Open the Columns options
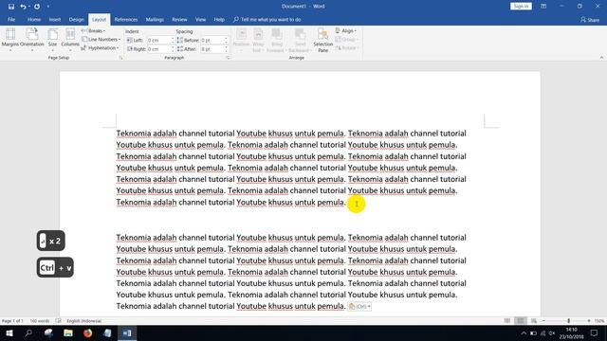This screenshot has width=607, height=341. 70,40
